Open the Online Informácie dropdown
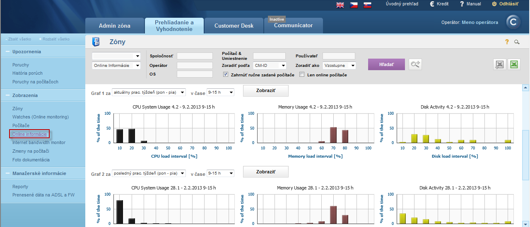 [116, 65]
